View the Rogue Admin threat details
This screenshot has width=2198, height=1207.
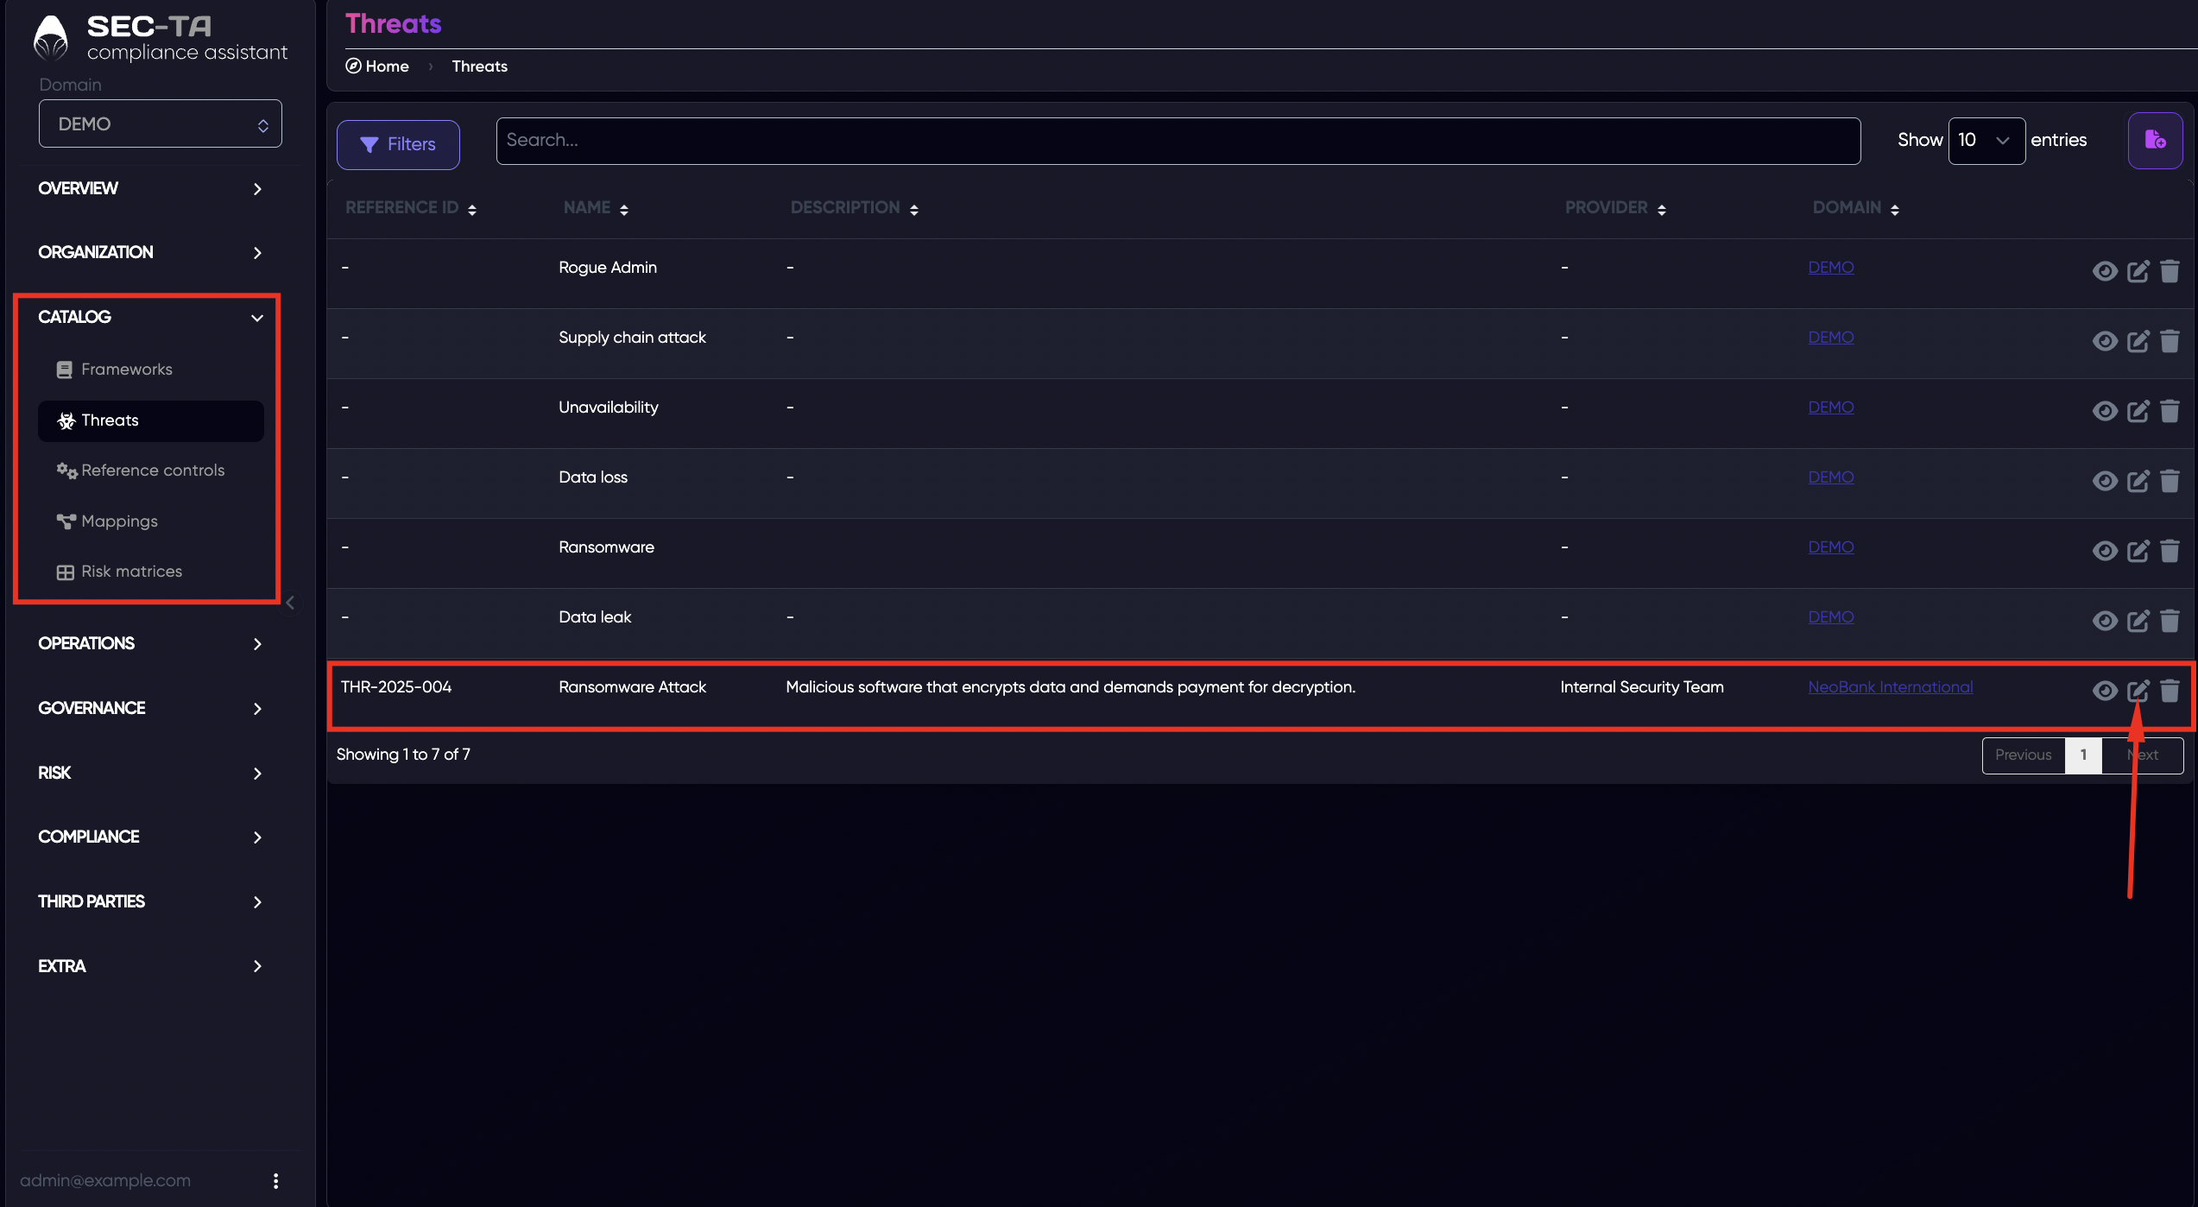[x=2105, y=271]
